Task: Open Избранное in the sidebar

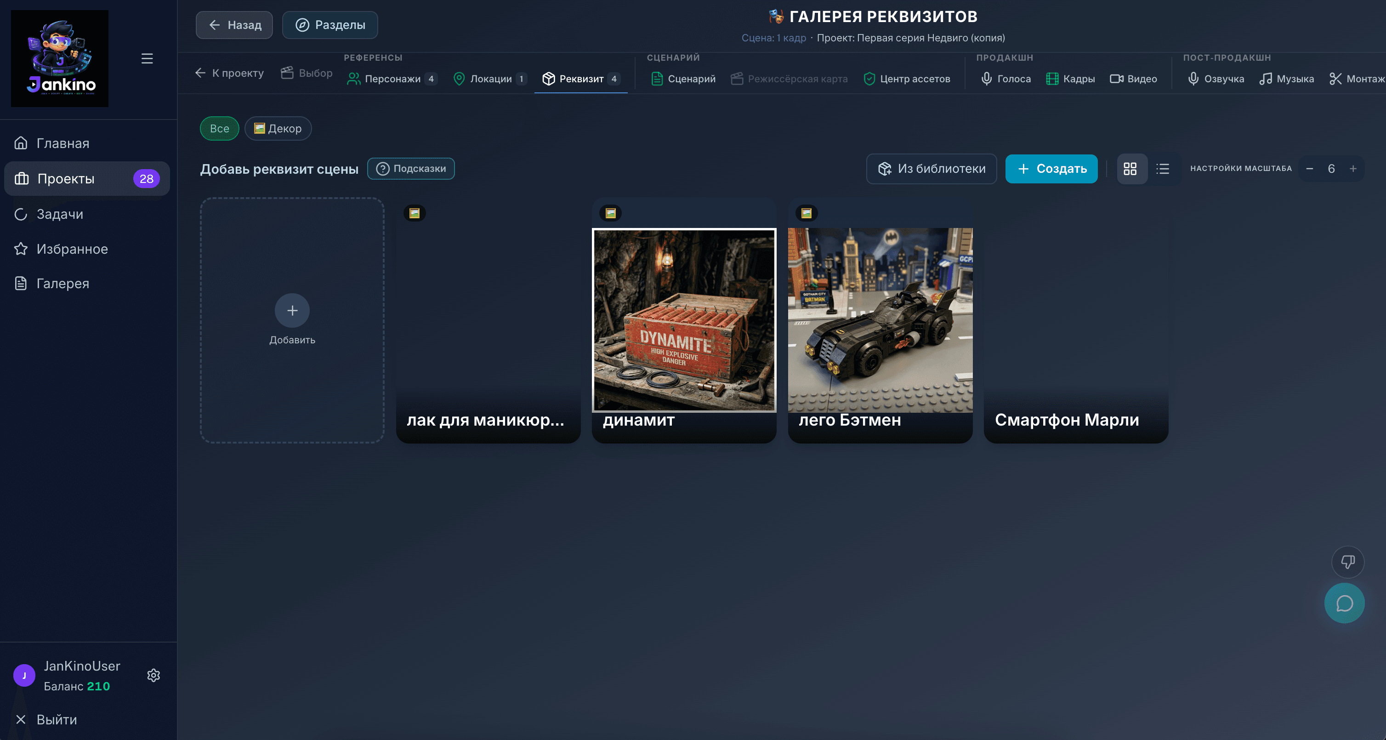Action: click(x=87, y=249)
